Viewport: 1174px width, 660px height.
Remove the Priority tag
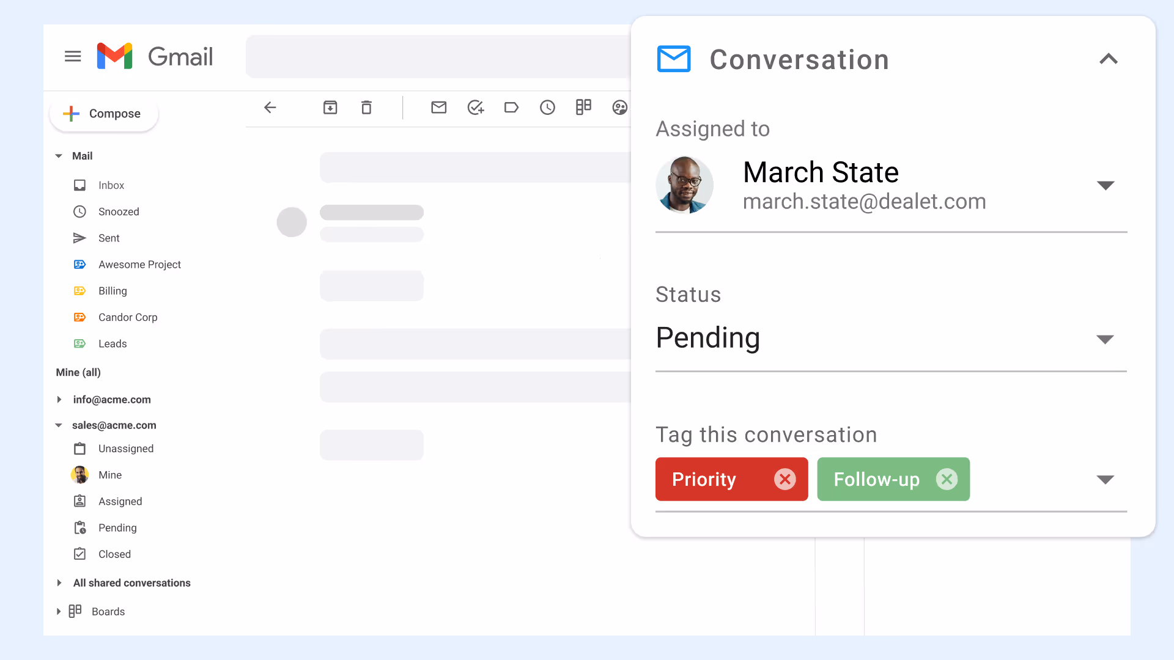(785, 479)
